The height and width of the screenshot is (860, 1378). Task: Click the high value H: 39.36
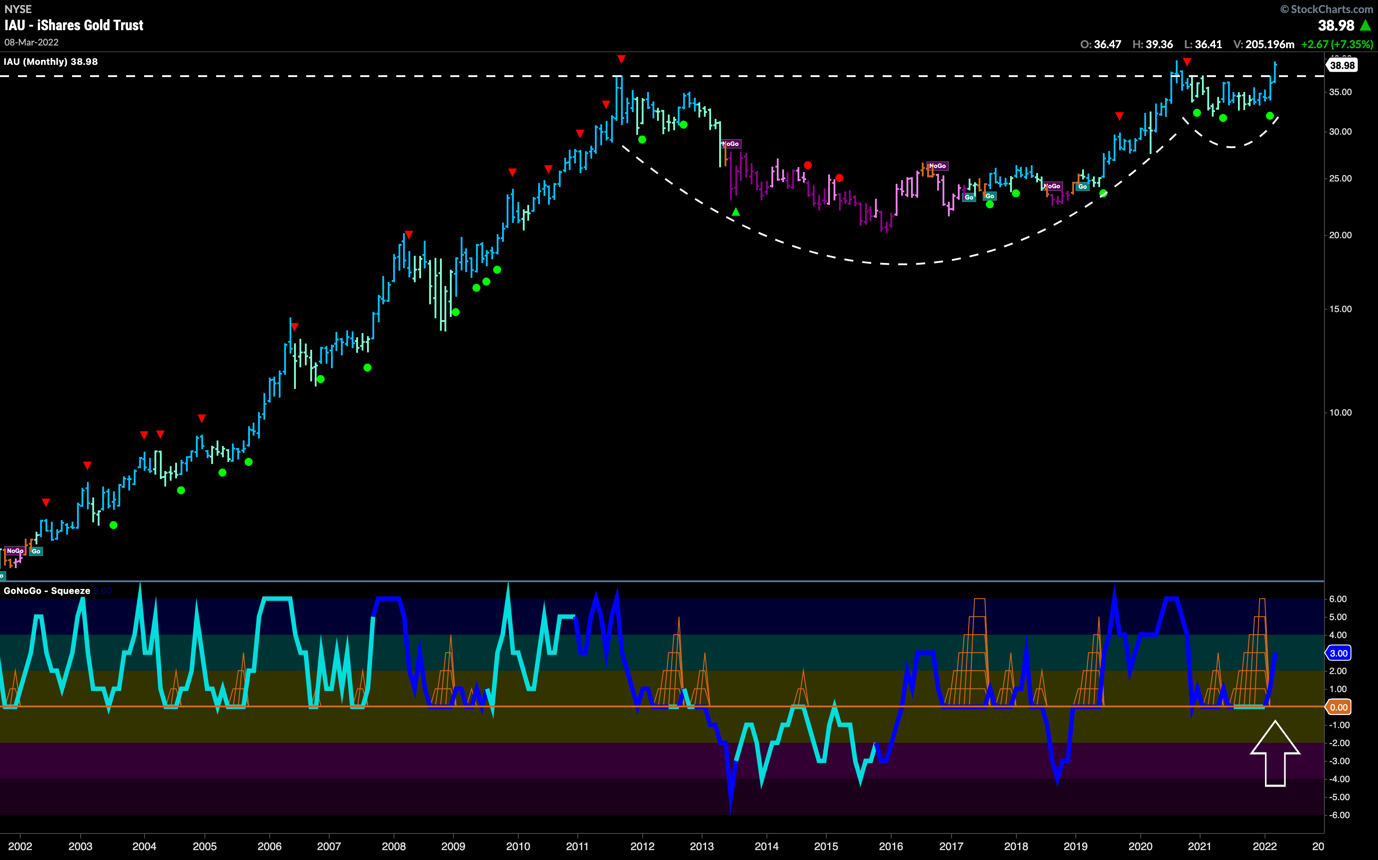1153,45
